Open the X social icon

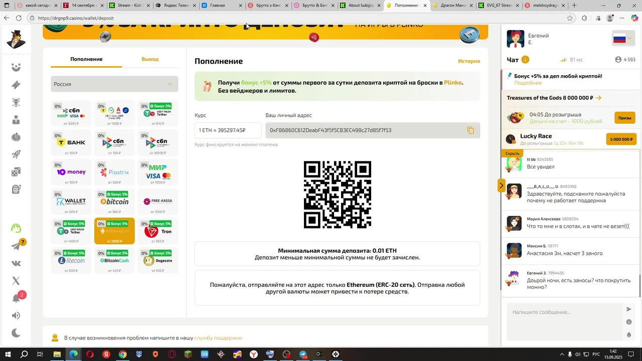tap(16, 281)
